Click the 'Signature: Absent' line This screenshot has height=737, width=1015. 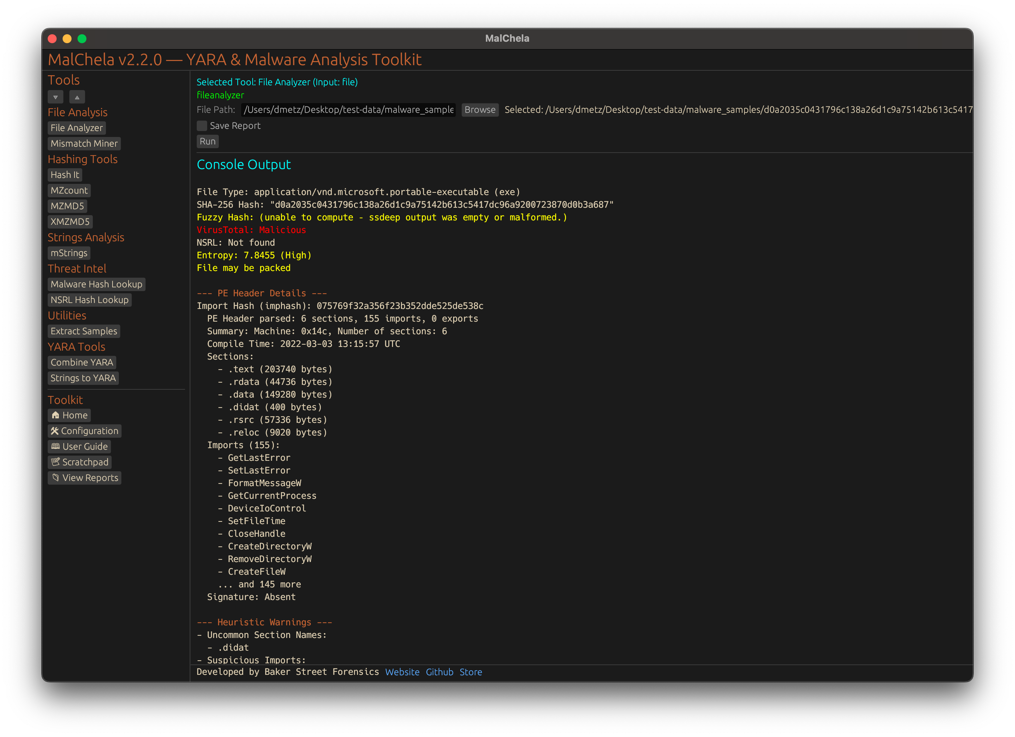click(252, 597)
